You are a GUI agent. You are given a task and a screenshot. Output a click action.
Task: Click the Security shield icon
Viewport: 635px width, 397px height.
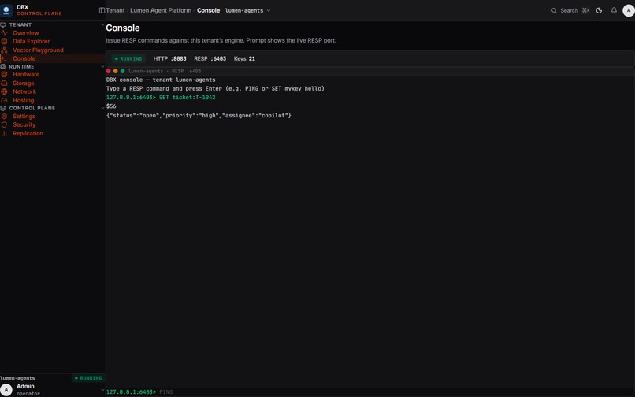point(4,124)
